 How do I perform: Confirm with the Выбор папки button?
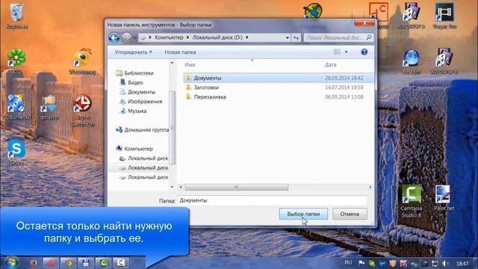[303, 214]
